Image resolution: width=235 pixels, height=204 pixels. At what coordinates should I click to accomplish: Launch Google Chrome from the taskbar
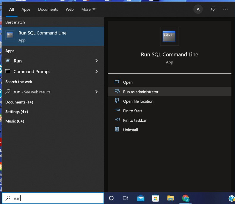(186, 198)
